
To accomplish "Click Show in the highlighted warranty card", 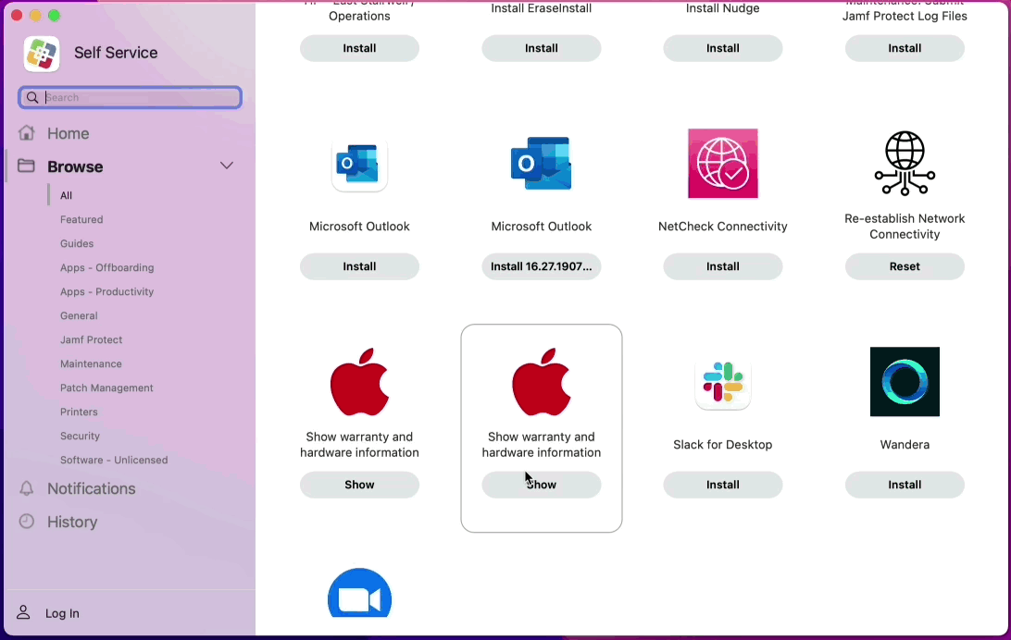I will [541, 485].
